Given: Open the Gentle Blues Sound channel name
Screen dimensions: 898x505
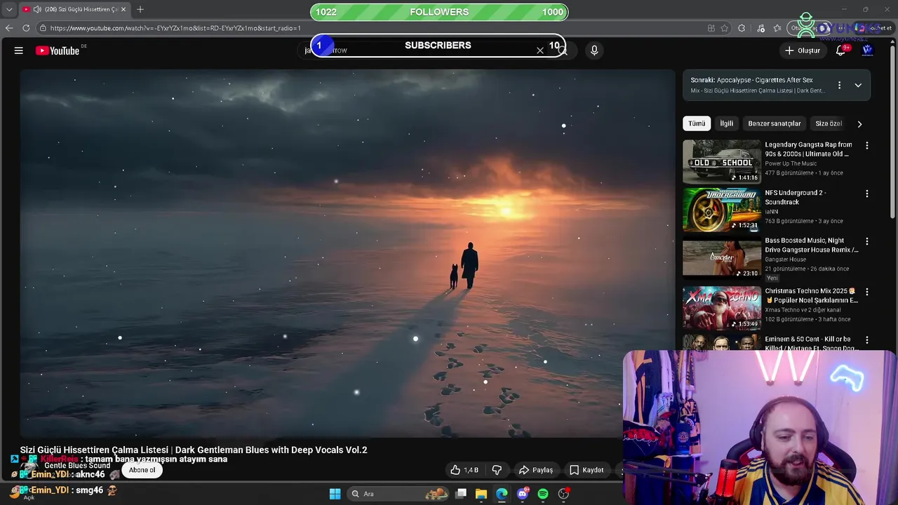Looking at the screenshot, I should pos(77,466).
